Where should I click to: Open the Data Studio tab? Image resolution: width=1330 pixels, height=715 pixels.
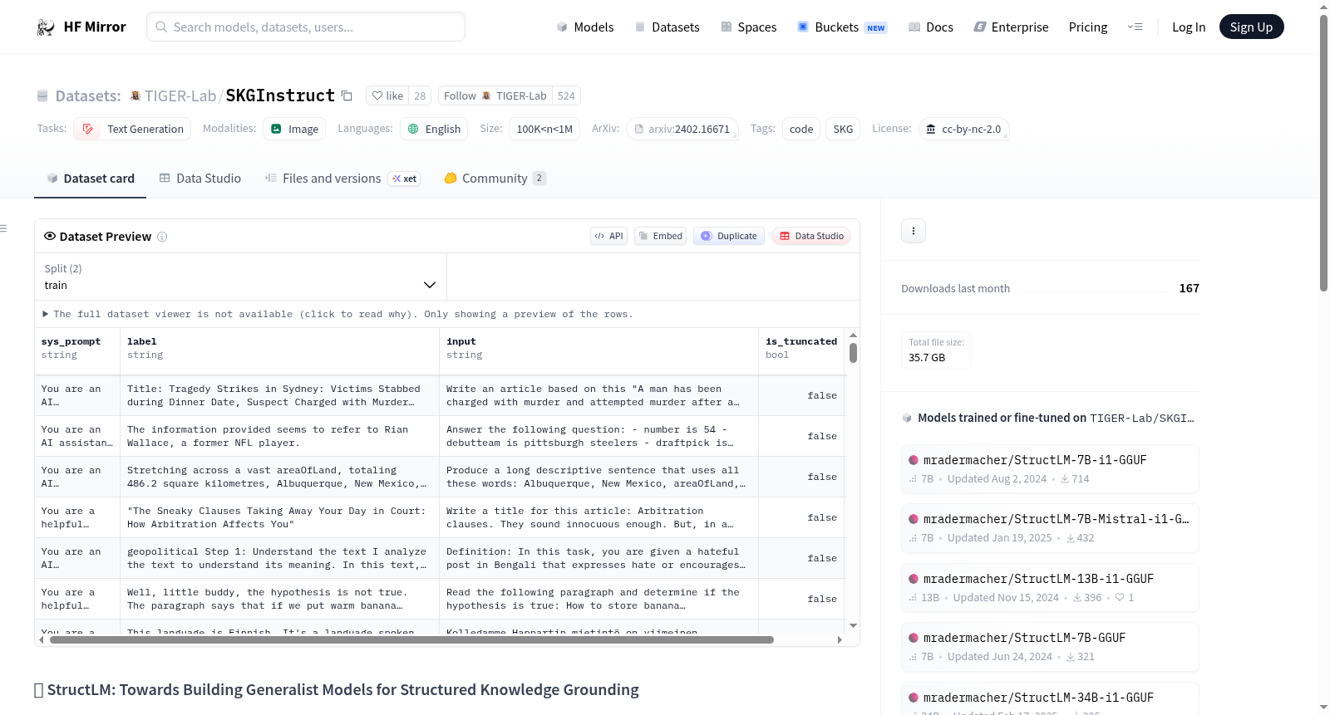(x=200, y=179)
